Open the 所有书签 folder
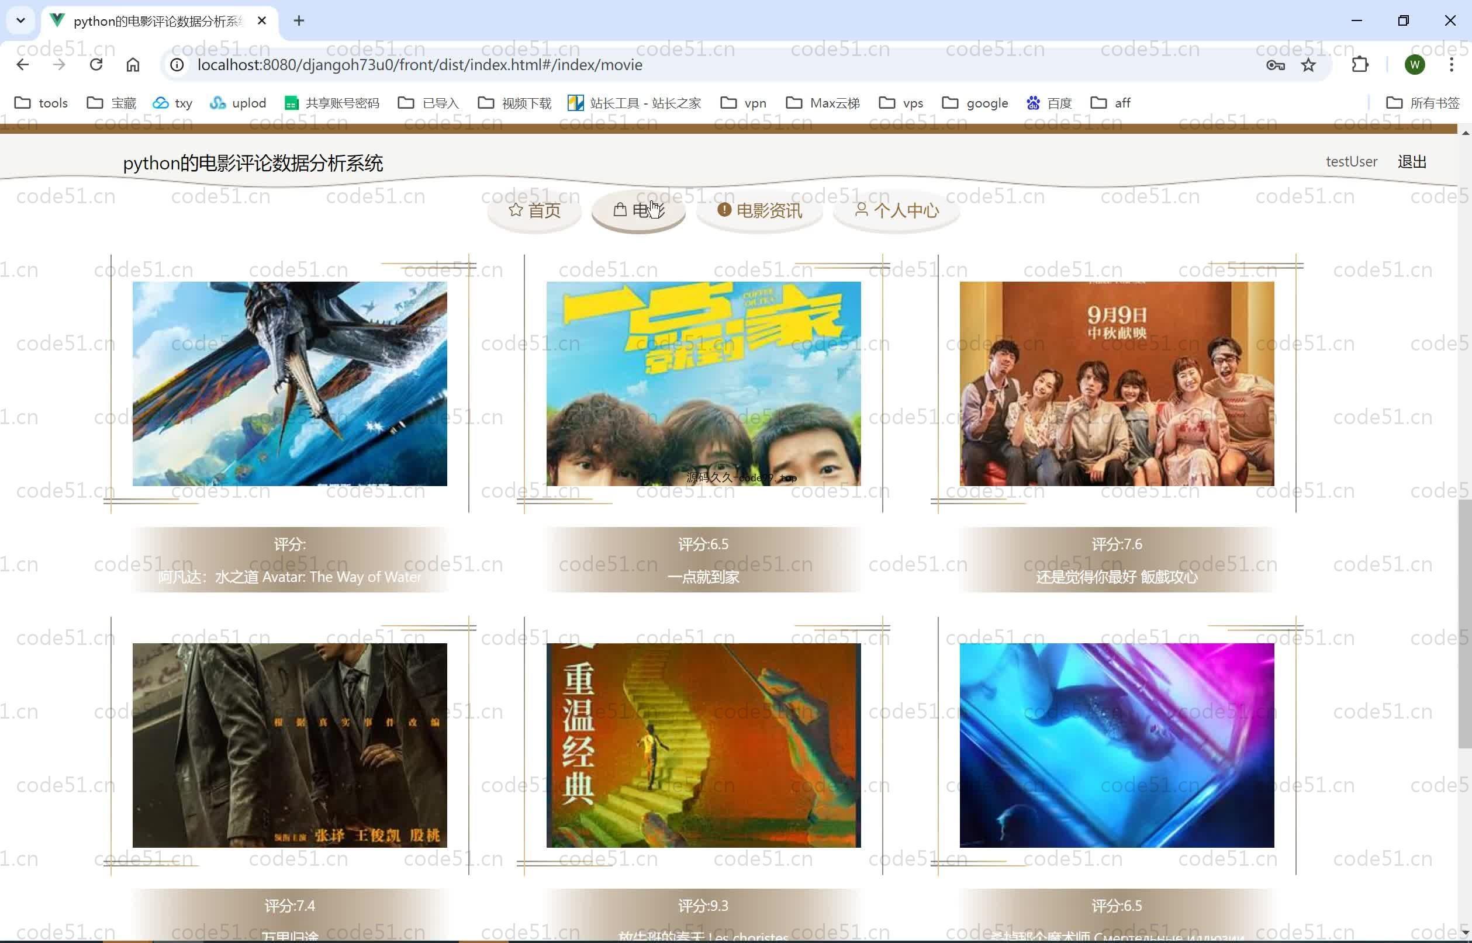The height and width of the screenshot is (943, 1472). coord(1422,103)
